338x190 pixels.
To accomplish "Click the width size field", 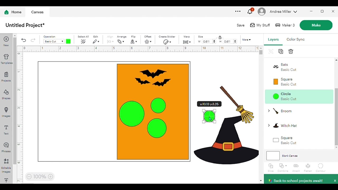I will coord(207,41).
